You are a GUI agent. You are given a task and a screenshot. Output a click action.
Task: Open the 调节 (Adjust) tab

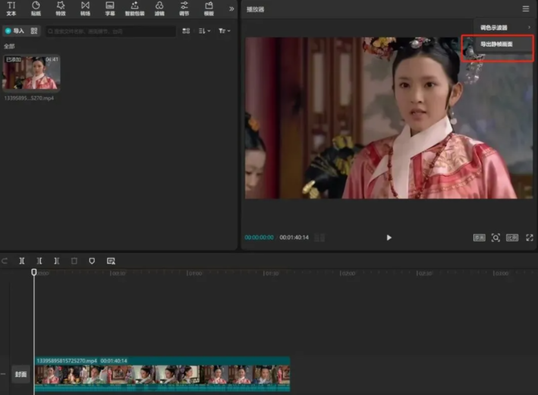click(x=184, y=9)
